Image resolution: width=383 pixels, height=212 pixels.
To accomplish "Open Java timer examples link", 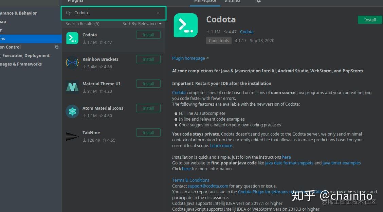I will 342,163.
